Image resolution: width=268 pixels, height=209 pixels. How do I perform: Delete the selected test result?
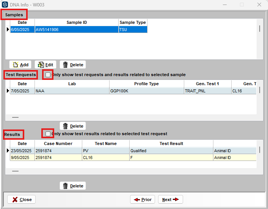coord(73,186)
